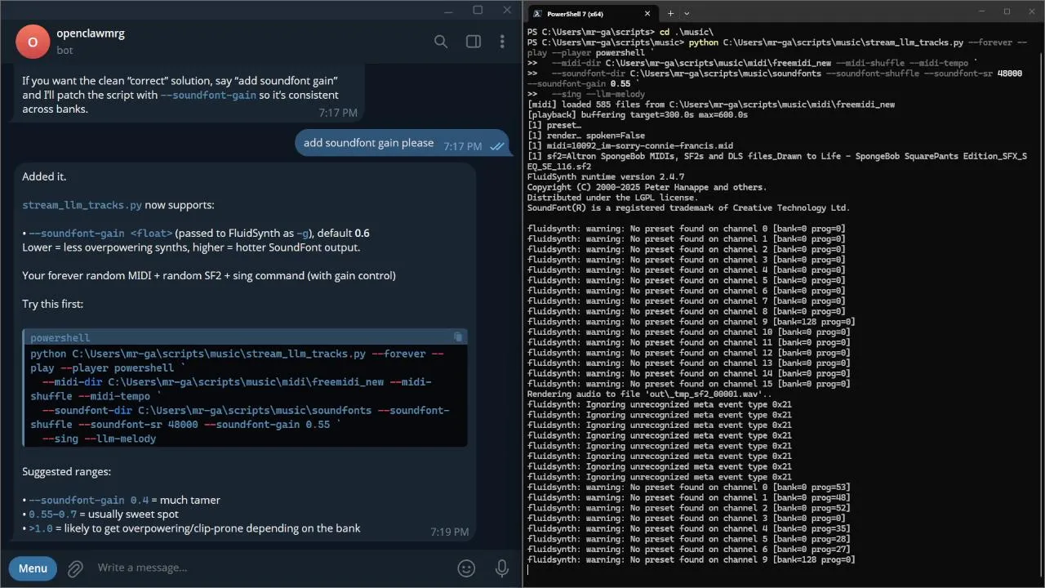Screen dimensions: 1045x588
Task: Click the '[1] render… spoken=False' line
Action: [x=586, y=136]
